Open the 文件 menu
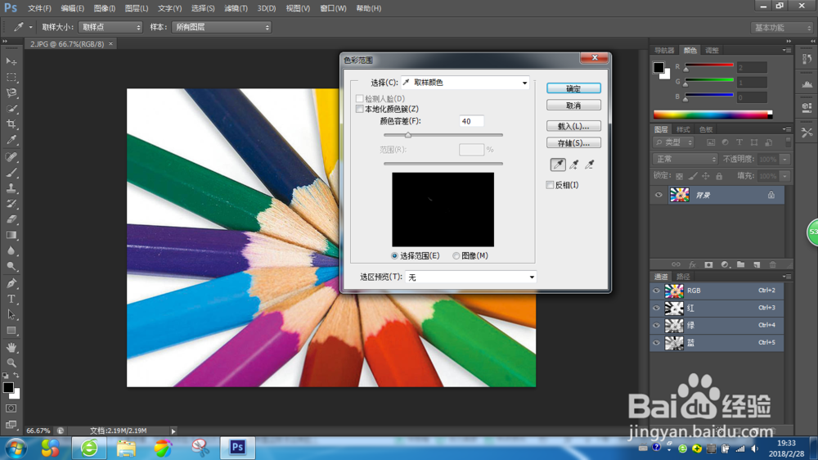The image size is (818, 460). pyautogui.click(x=39, y=8)
